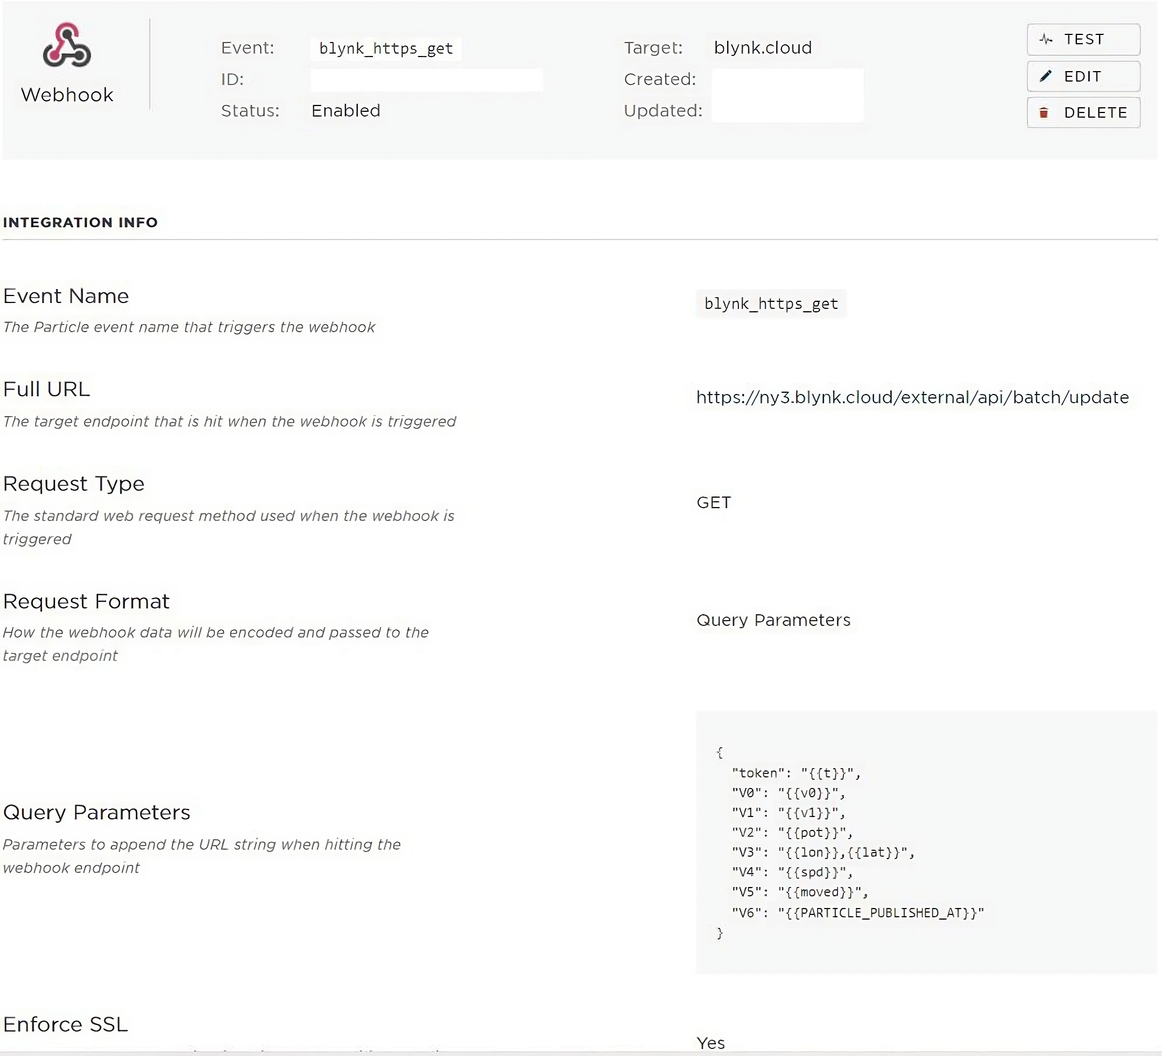Screen dimensions: 1162x1056
Task: Click the GET request type value
Action: [x=713, y=503]
